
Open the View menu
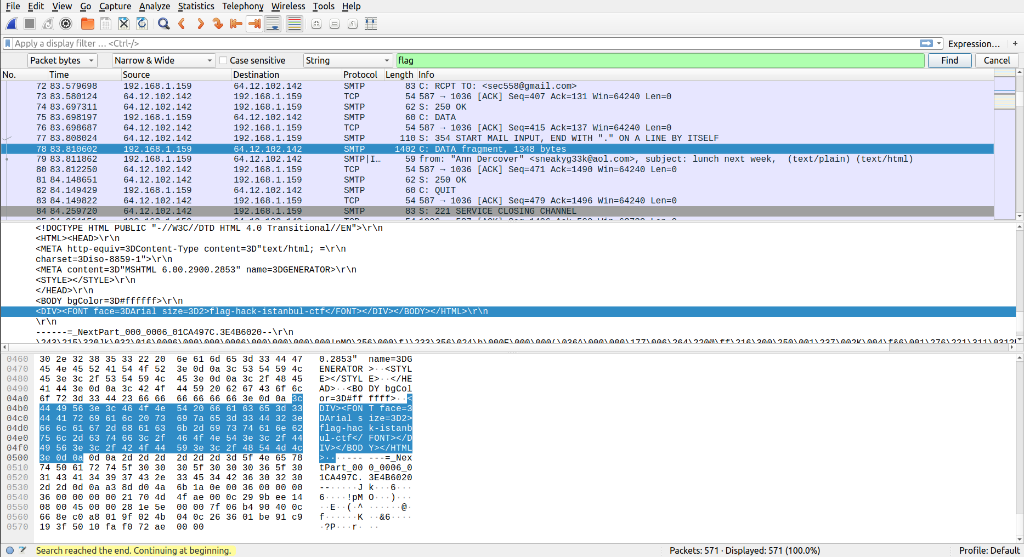[x=62, y=6]
